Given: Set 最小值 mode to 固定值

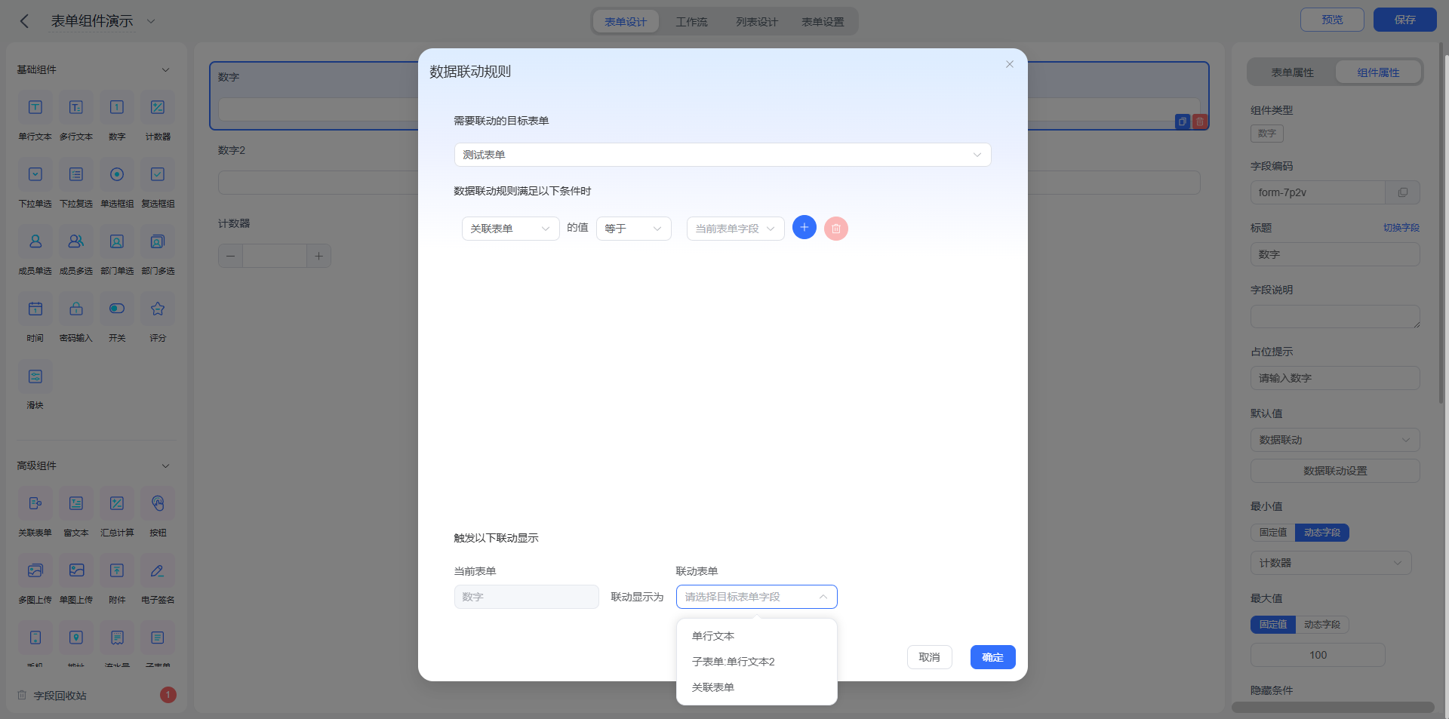Looking at the screenshot, I should pos(1273,533).
